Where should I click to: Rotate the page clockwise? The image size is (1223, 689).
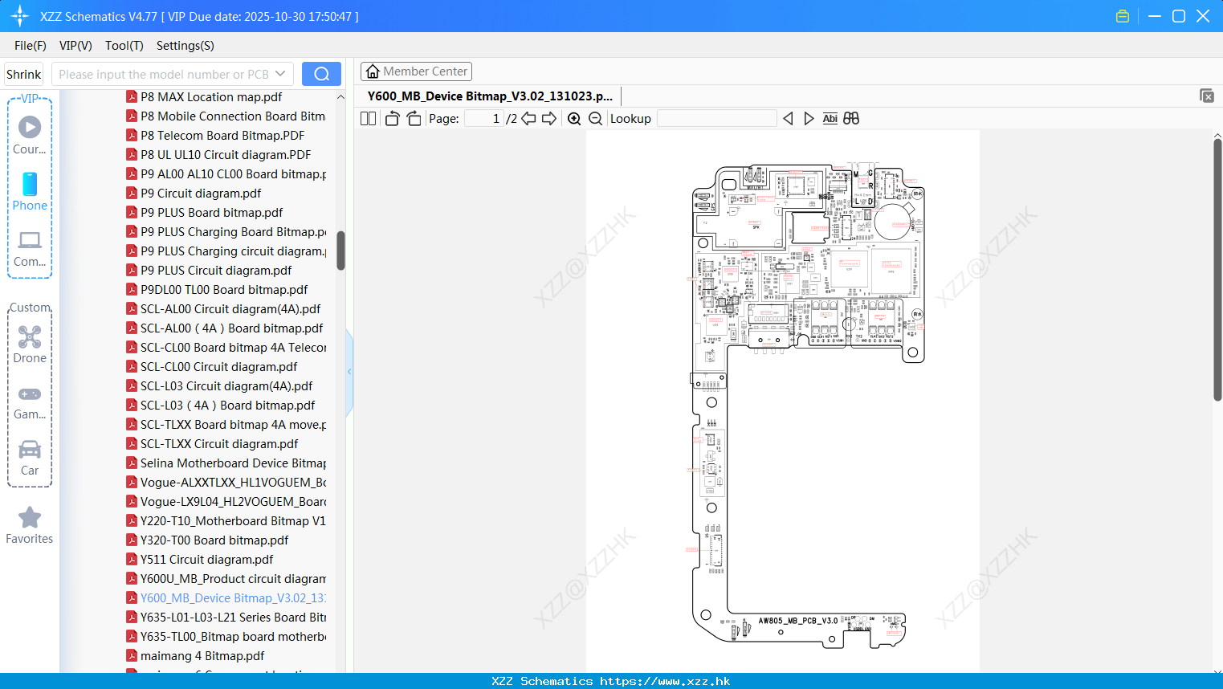pyautogui.click(x=414, y=118)
